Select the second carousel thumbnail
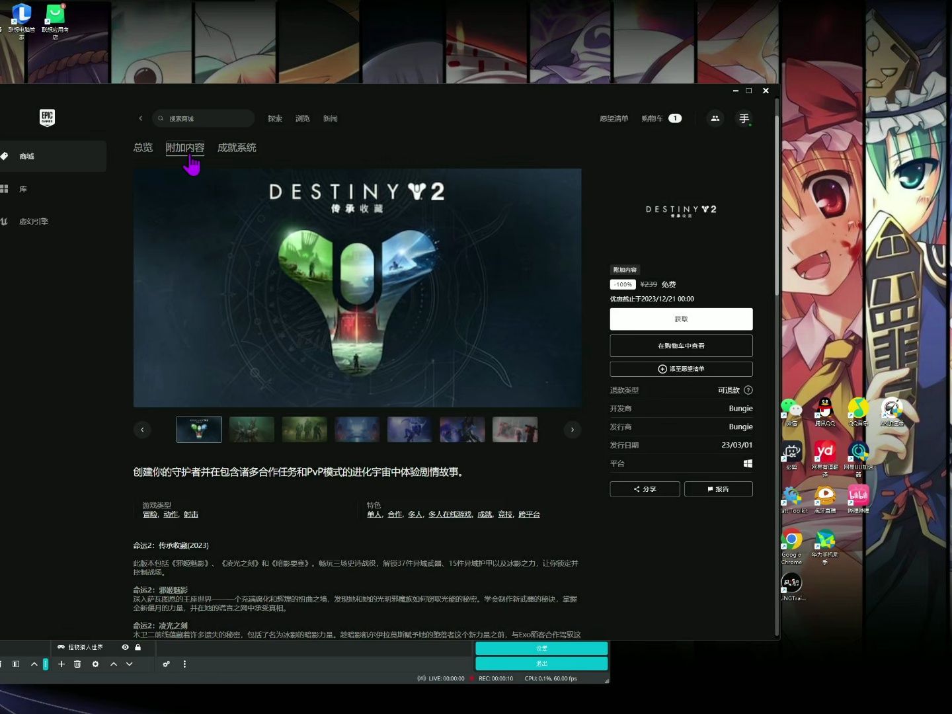952x714 pixels. click(252, 430)
